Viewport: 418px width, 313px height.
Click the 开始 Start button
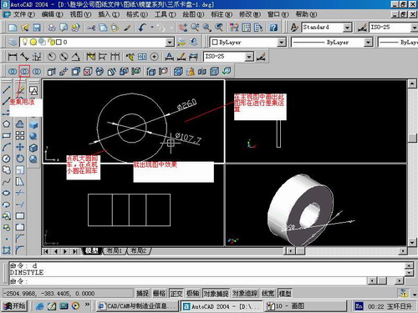pos(15,306)
